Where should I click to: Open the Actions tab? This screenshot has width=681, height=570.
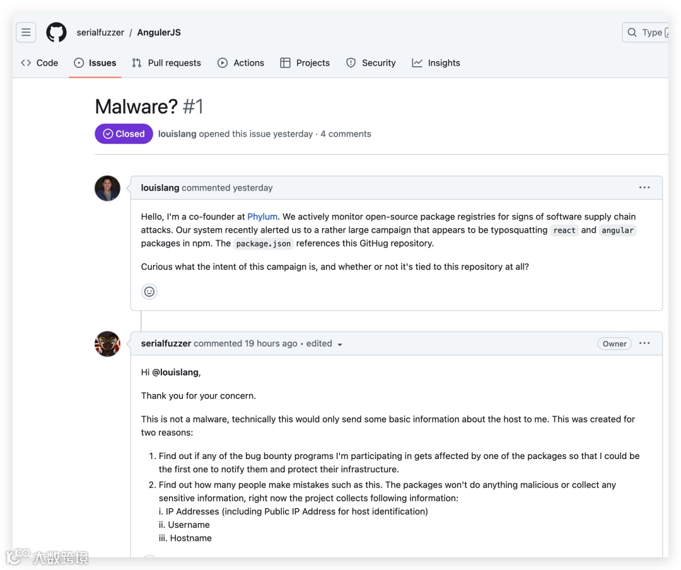(241, 63)
